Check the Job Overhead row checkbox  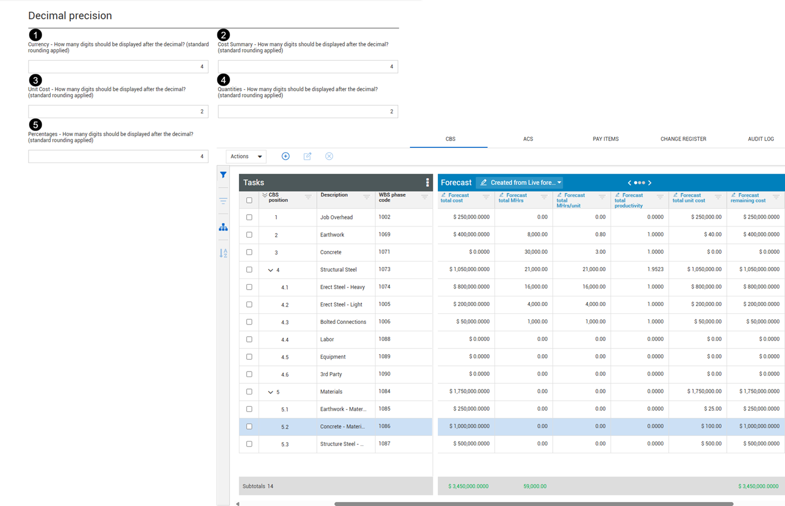249,217
